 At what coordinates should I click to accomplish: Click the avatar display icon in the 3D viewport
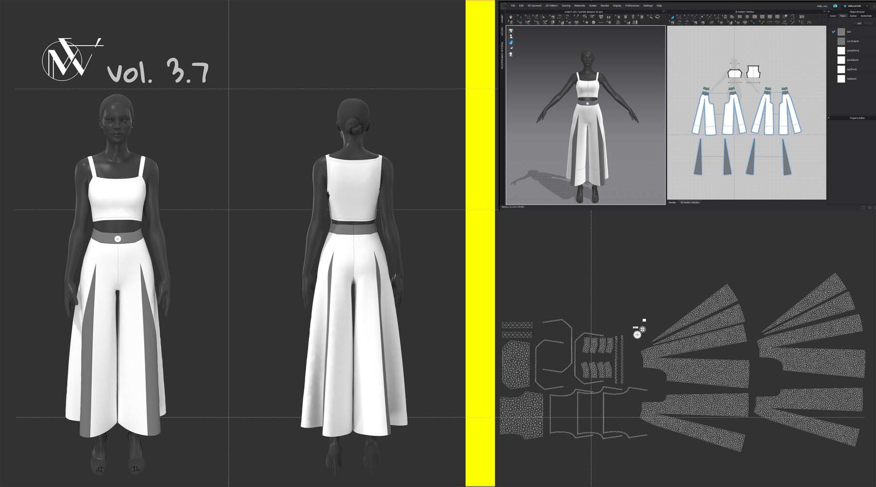coord(511,37)
